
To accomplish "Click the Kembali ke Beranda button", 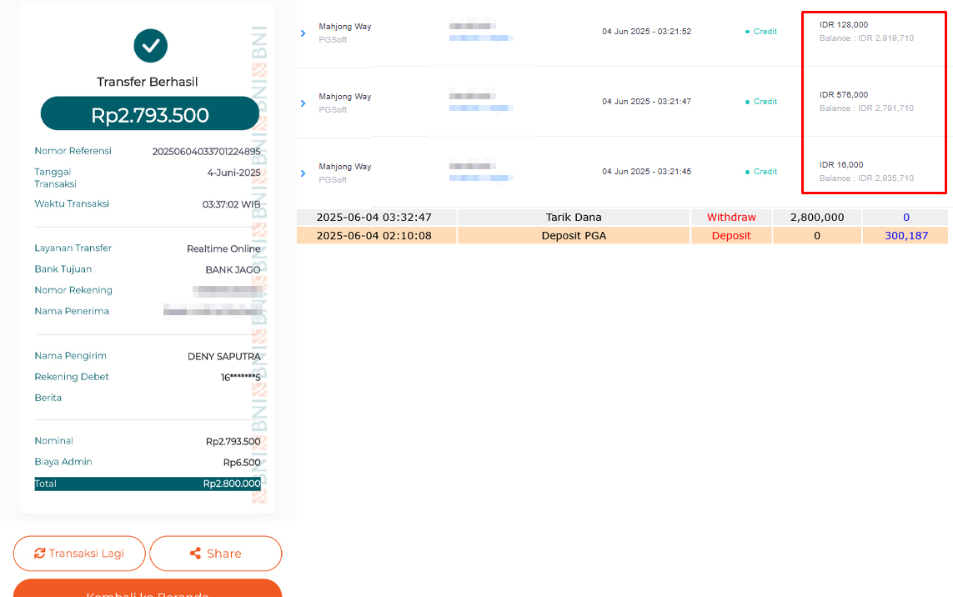I will [148, 589].
